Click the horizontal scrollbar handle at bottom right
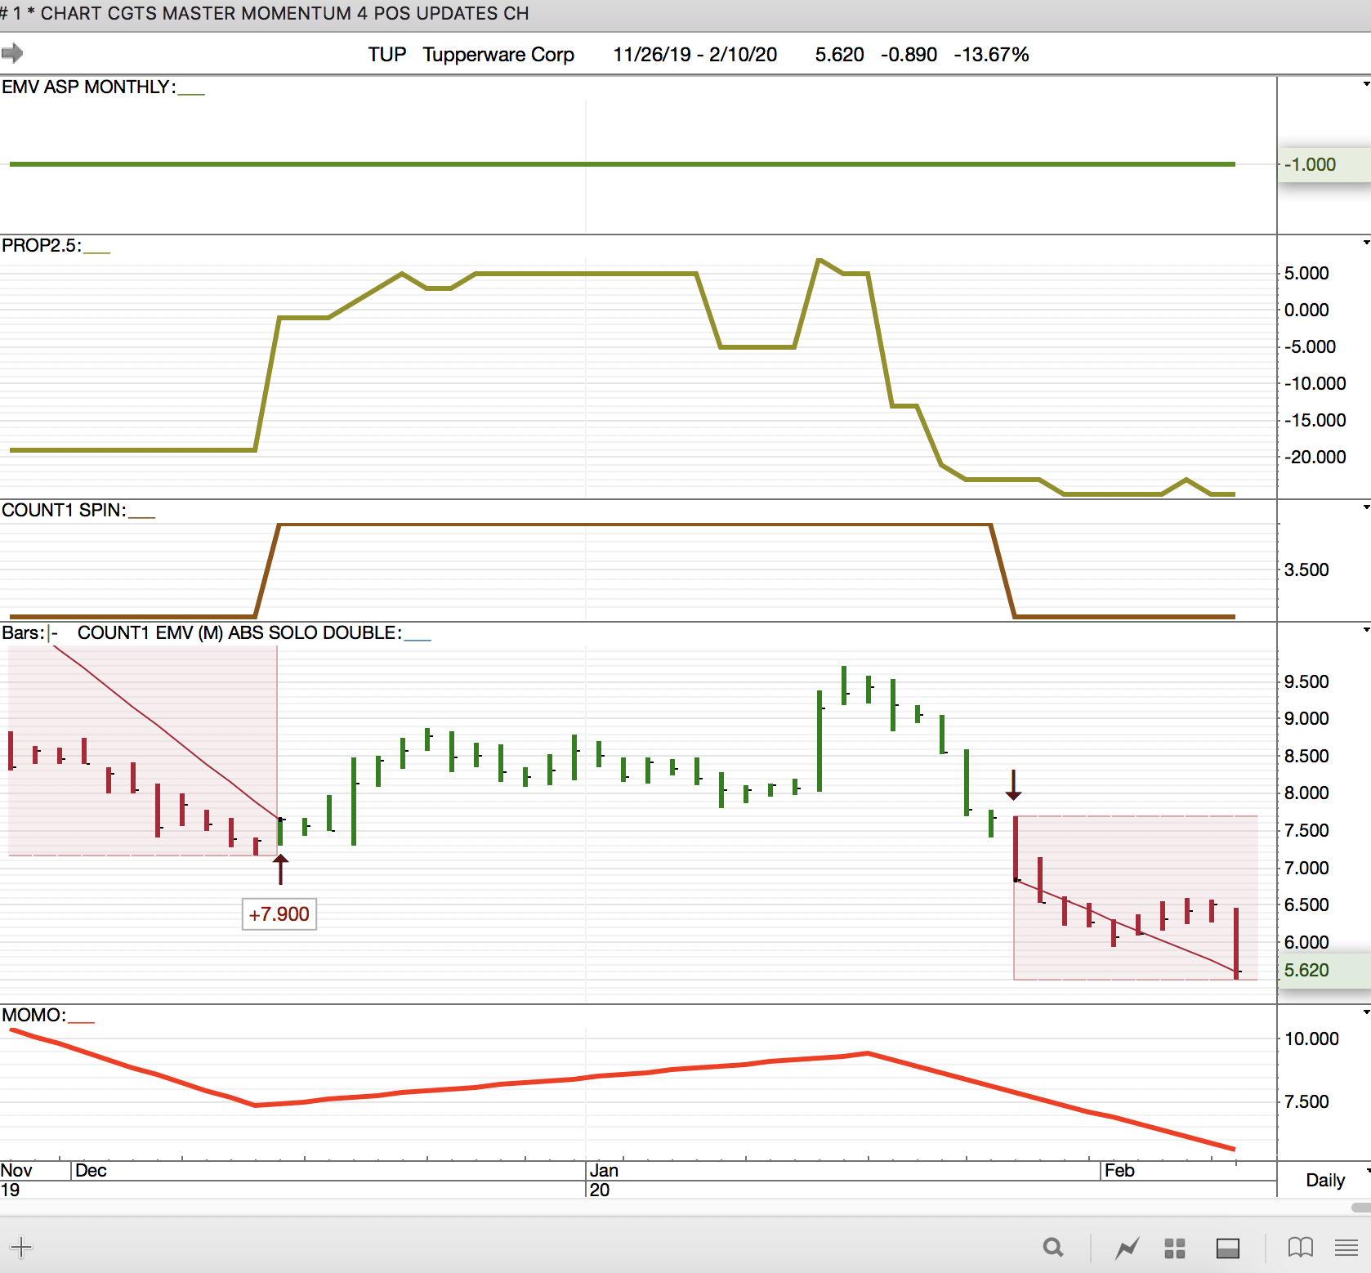Screen dimensions: 1371x1273 click(x=1361, y=1207)
